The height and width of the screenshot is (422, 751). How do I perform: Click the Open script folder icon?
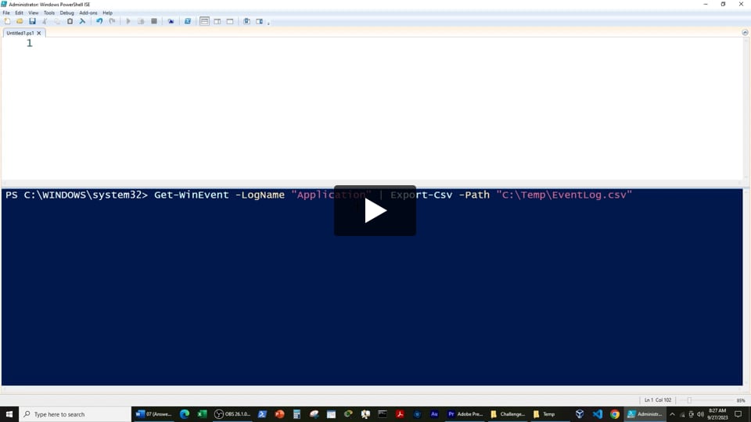click(x=20, y=21)
